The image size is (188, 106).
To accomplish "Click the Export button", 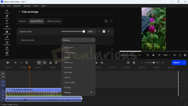I will 176,63.
